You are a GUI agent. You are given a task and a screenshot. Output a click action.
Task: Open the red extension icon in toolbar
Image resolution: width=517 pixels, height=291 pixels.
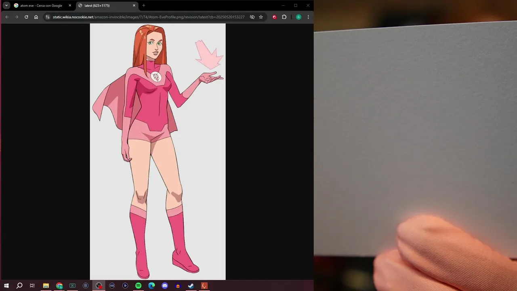[x=275, y=17]
